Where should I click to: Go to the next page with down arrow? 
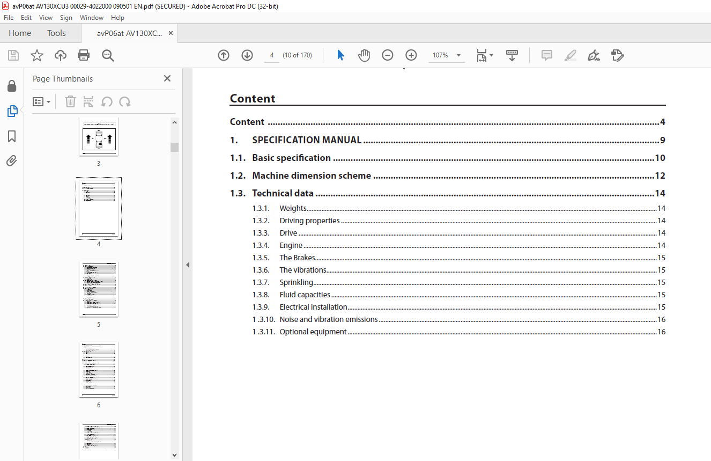247,55
